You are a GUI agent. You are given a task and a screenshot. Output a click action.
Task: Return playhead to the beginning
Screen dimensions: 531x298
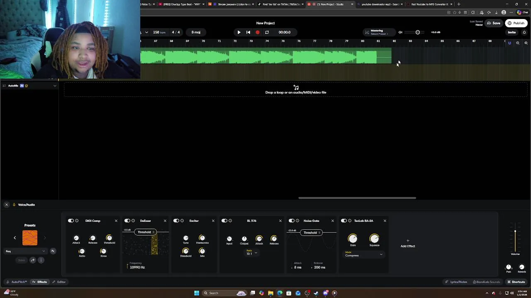pyautogui.click(x=248, y=32)
